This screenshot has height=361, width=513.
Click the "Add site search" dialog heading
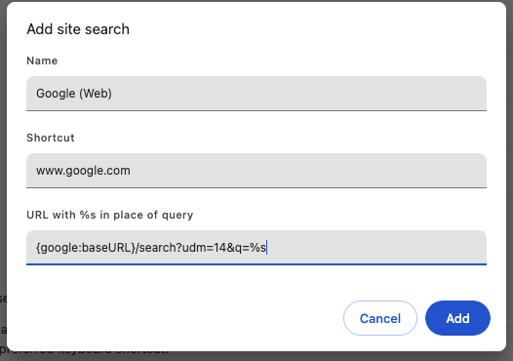[78, 29]
